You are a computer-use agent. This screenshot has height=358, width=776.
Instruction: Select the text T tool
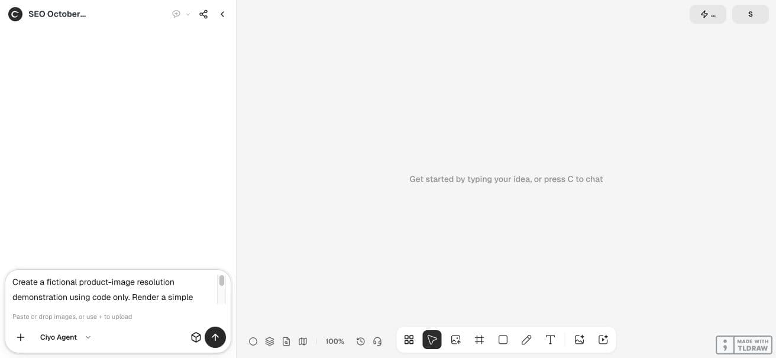tap(550, 340)
